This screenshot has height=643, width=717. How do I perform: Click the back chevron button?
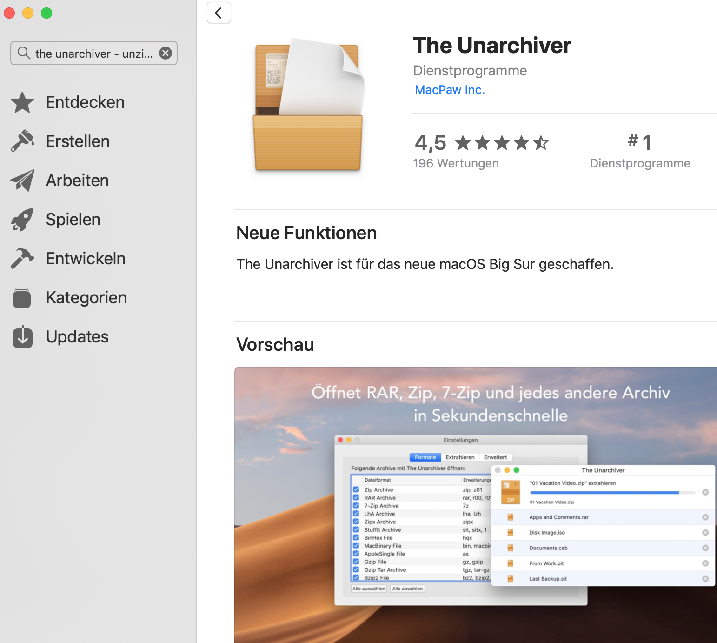click(x=219, y=13)
